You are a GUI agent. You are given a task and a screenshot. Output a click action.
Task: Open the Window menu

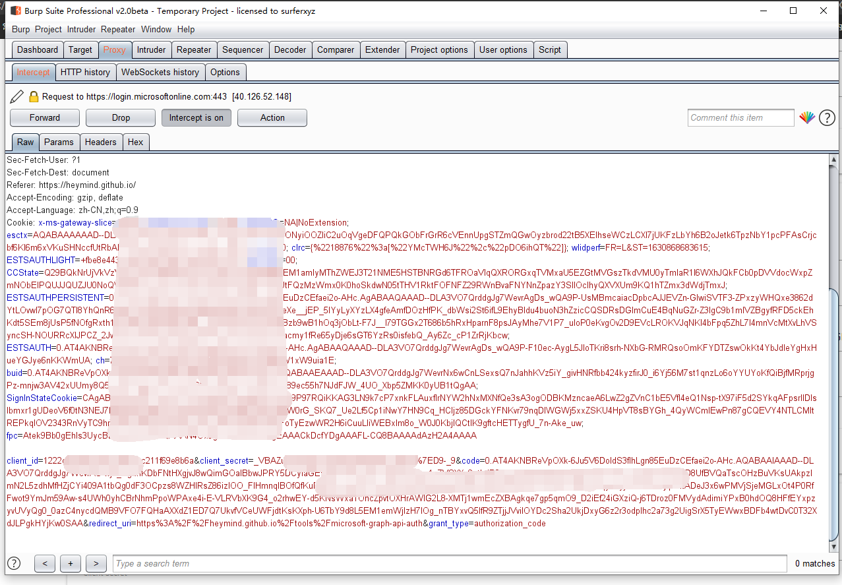tap(156, 29)
